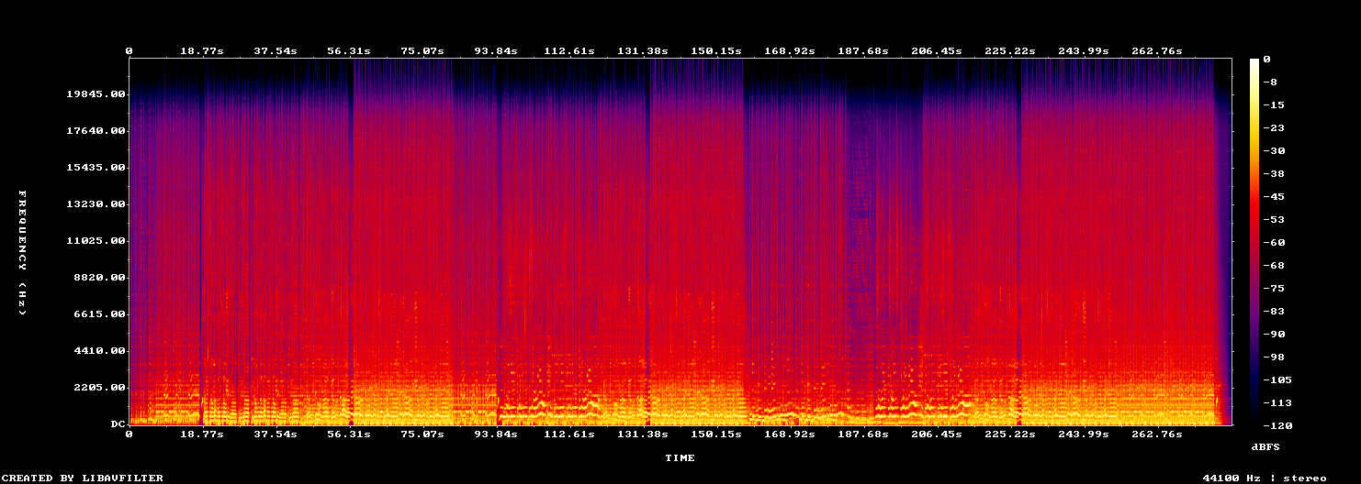
Task: Click the -15 value on dBFS scale
Action: point(1274,105)
